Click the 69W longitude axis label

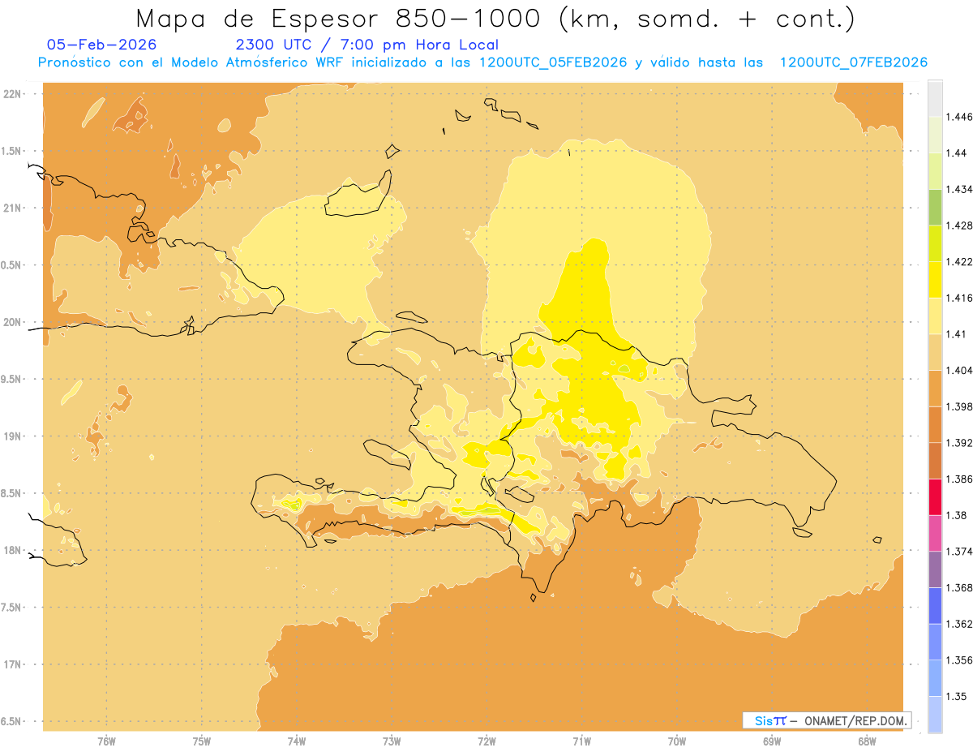point(772,741)
